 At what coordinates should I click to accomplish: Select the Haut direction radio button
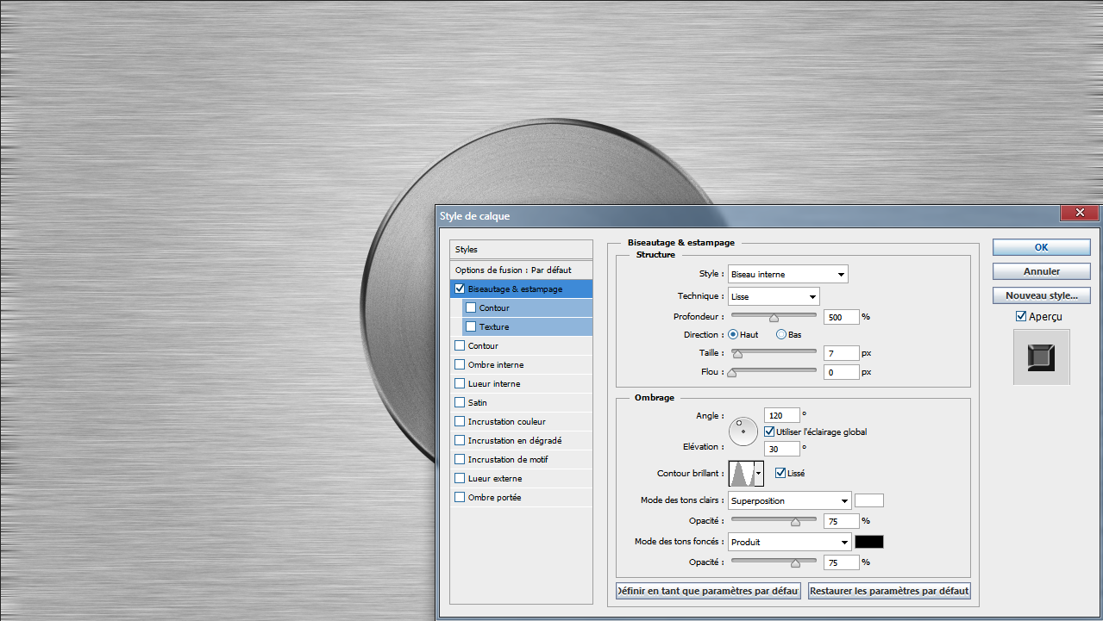point(734,334)
